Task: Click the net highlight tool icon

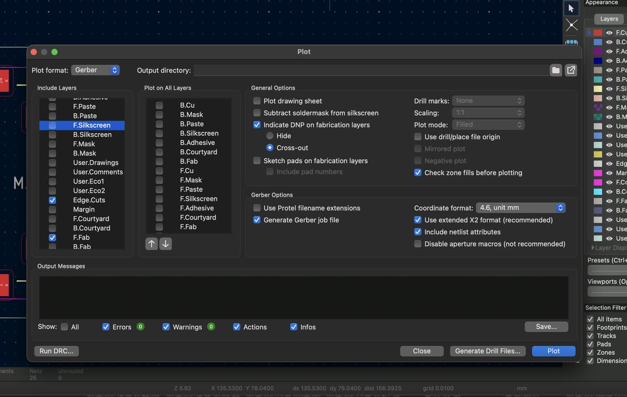Action: click(571, 42)
